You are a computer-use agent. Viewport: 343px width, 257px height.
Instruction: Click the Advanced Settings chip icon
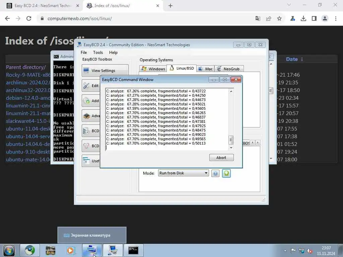tap(87, 115)
